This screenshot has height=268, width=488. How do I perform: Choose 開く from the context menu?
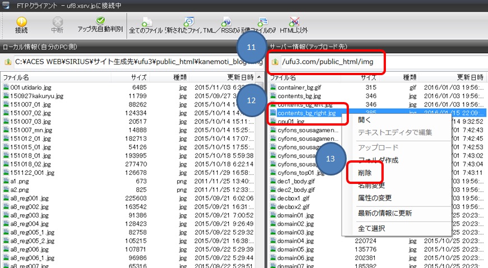364,120
